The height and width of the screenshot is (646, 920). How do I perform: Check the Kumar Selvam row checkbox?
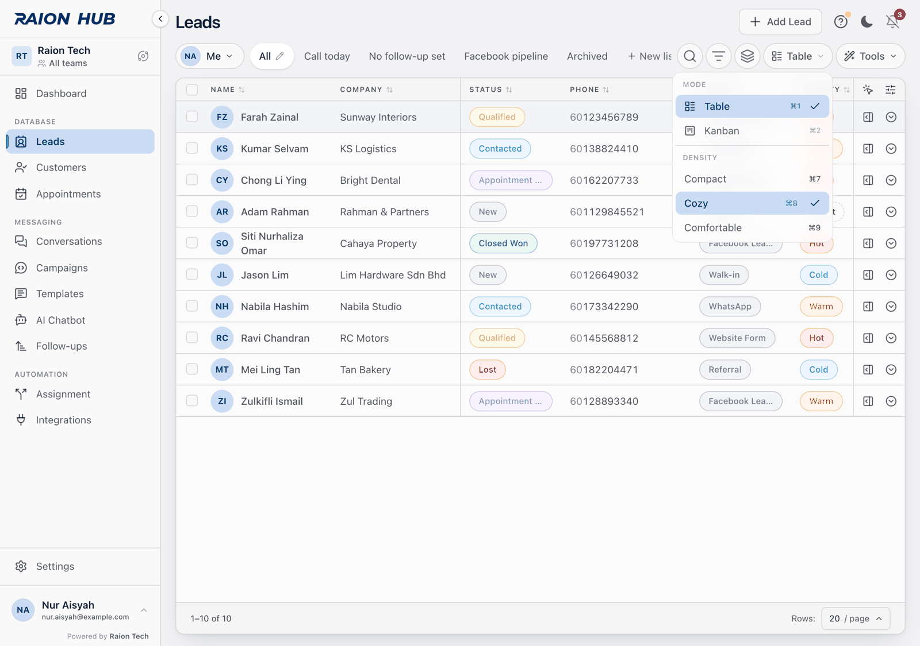tap(192, 148)
